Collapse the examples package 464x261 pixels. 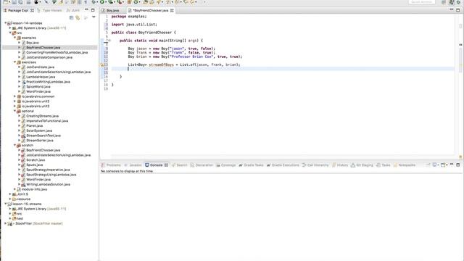(x=14, y=38)
